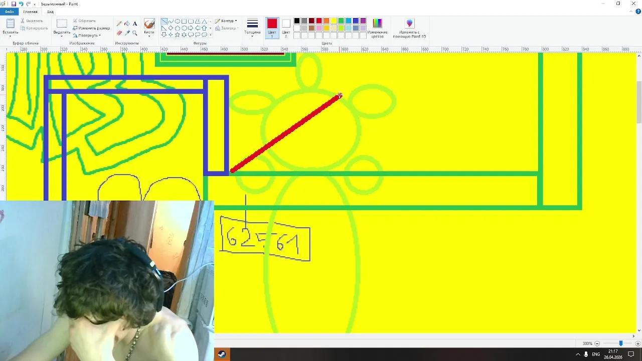Image resolution: width=642 pixels, height=361 pixels.
Task: Activate Цвет 2 color slot
Action: (x=286, y=28)
